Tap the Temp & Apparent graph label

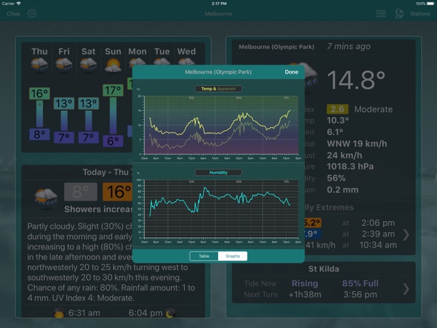pyautogui.click(x=218, y=88)
